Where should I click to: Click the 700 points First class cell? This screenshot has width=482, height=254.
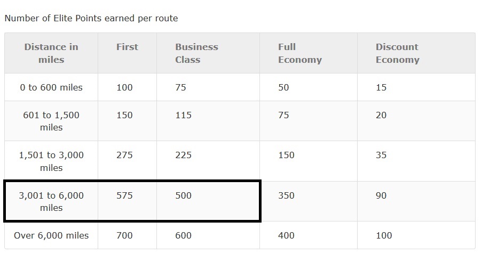coord(124,235)
